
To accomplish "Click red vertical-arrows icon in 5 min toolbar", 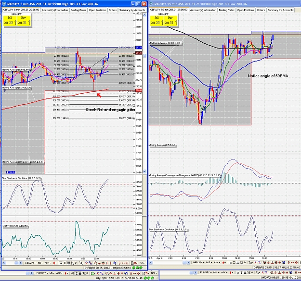I will tap(119, 263).
